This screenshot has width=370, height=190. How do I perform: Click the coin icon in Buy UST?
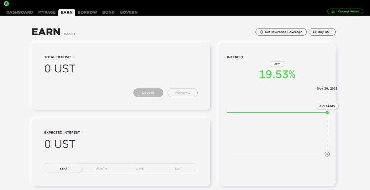tap(315, 32)
